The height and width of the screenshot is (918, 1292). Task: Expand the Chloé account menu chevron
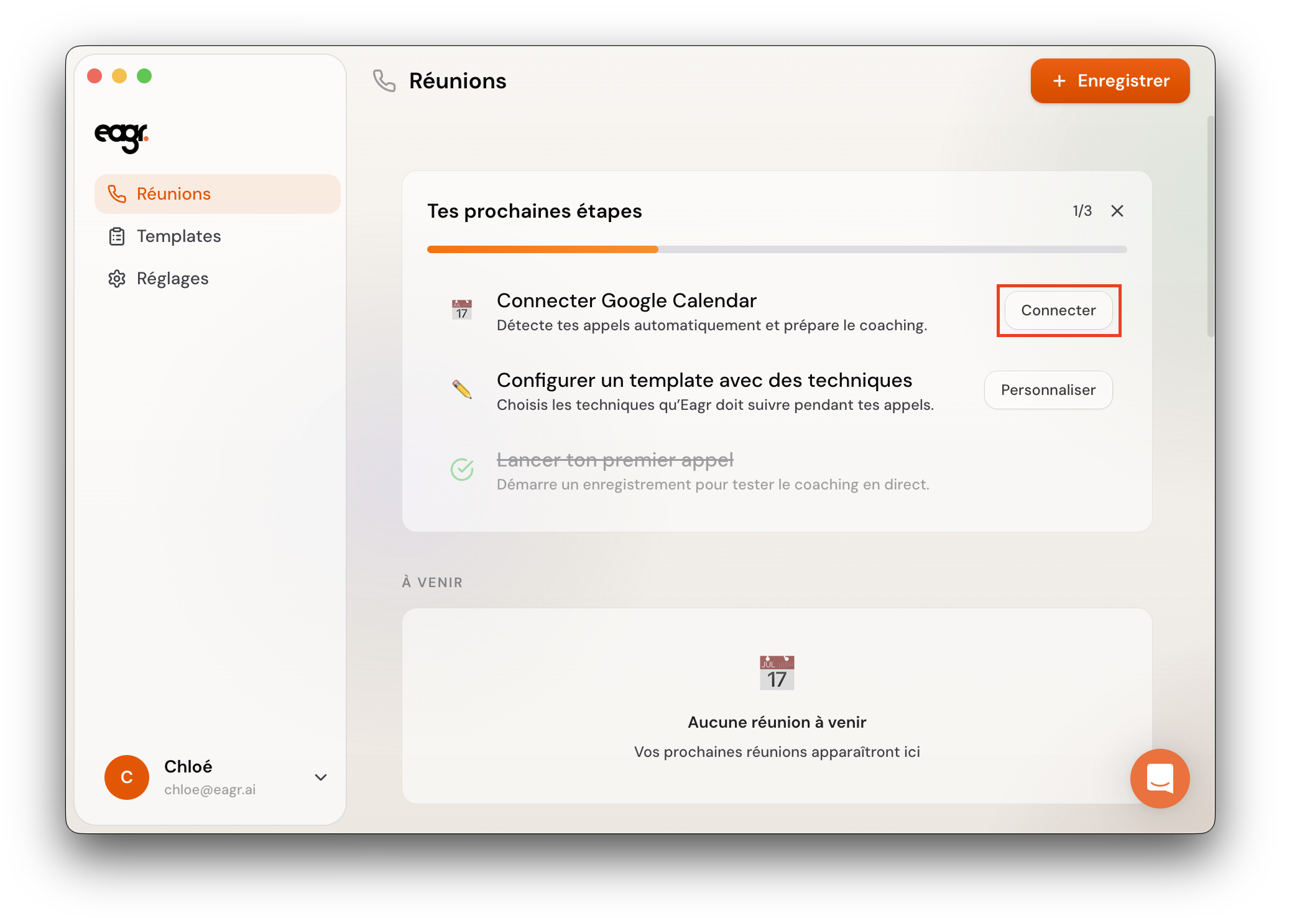point(321,777)
